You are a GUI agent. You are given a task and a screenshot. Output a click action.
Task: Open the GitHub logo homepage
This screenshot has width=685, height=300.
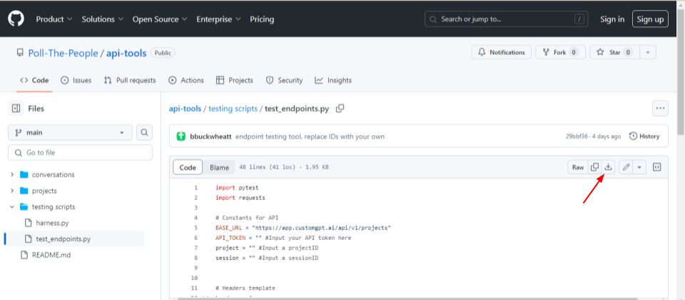click(16, 19)
